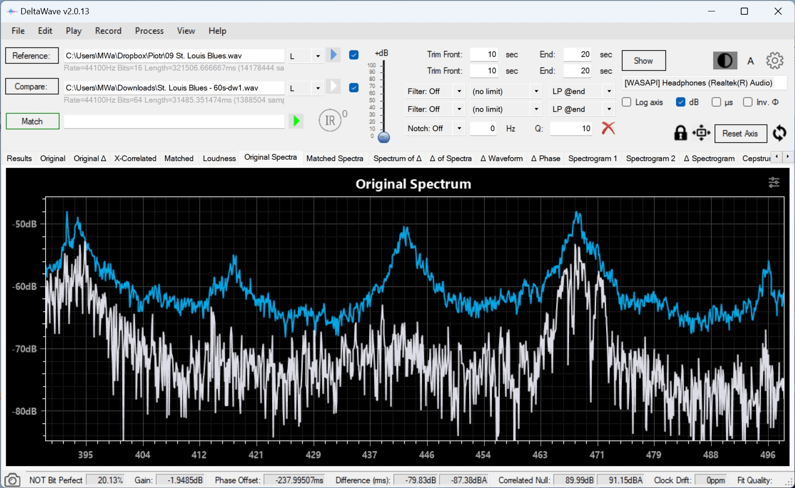Take a screenshot with camera icon
795x488 pixels.
point(12,480)
